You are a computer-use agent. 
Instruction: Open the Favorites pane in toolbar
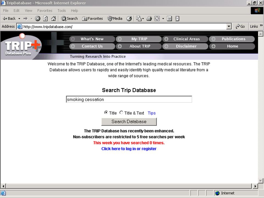tap(92, 18)
